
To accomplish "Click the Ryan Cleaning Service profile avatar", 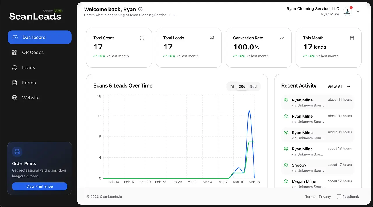I will pyautogui.click(x=347, y=11).
